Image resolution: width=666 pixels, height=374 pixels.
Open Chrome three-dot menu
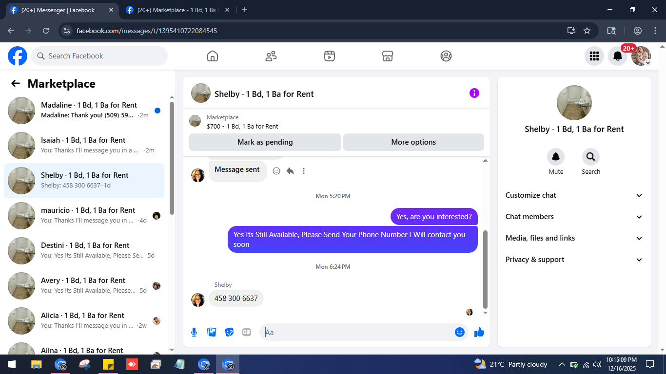tap(655, 31)
